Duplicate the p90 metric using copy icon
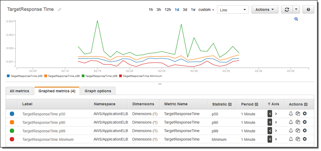The image size is (321, 151). click(298, 122)
